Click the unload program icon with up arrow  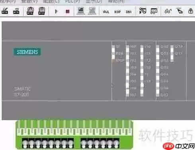coord(16,11)
